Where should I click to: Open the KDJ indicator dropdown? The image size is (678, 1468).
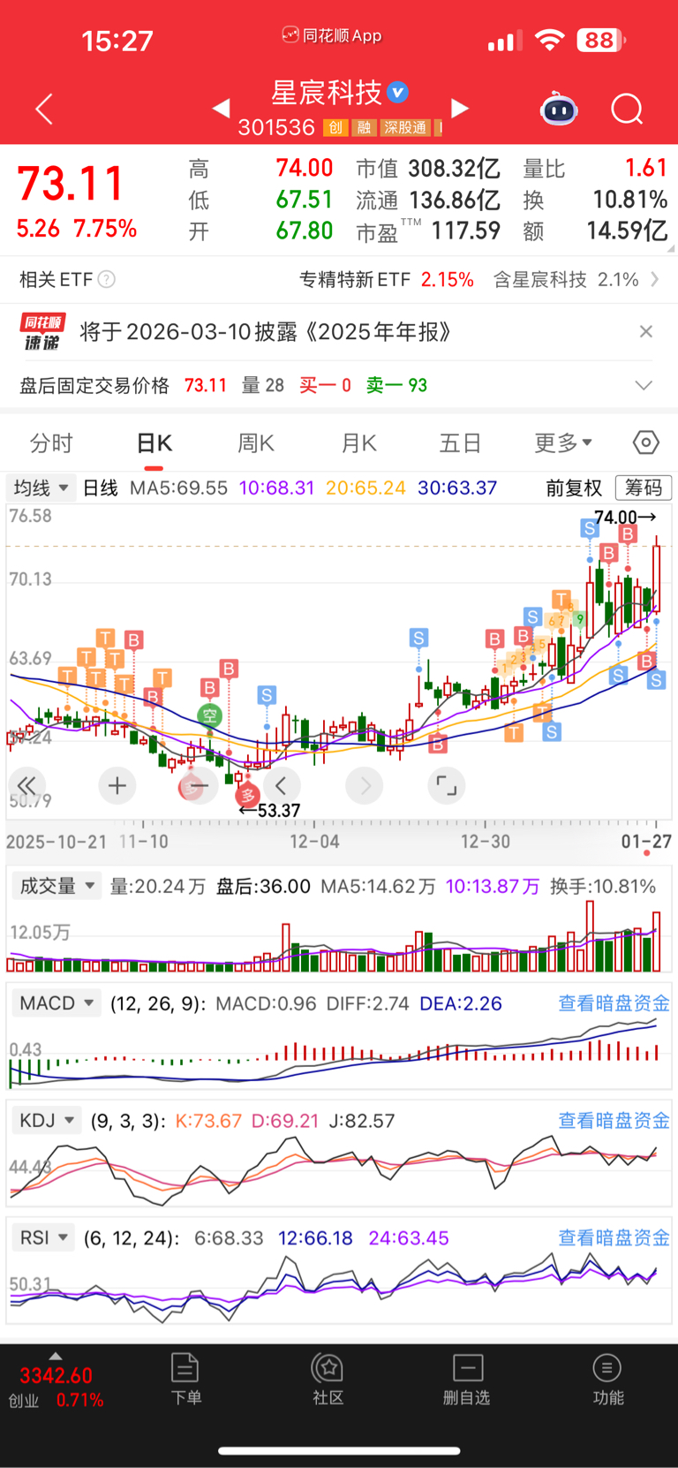coord(47,1121)
